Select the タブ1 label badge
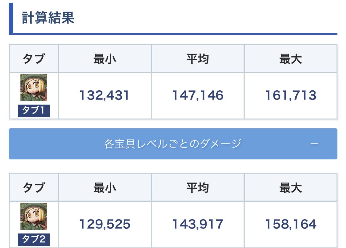346x248 pixels. click(34, 111)
